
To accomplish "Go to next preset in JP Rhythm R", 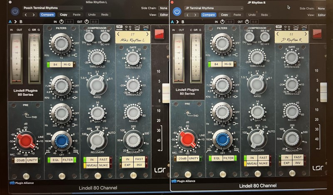I will point(195,15).
